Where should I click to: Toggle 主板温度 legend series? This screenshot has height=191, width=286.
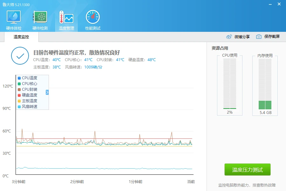pos(28,101)
